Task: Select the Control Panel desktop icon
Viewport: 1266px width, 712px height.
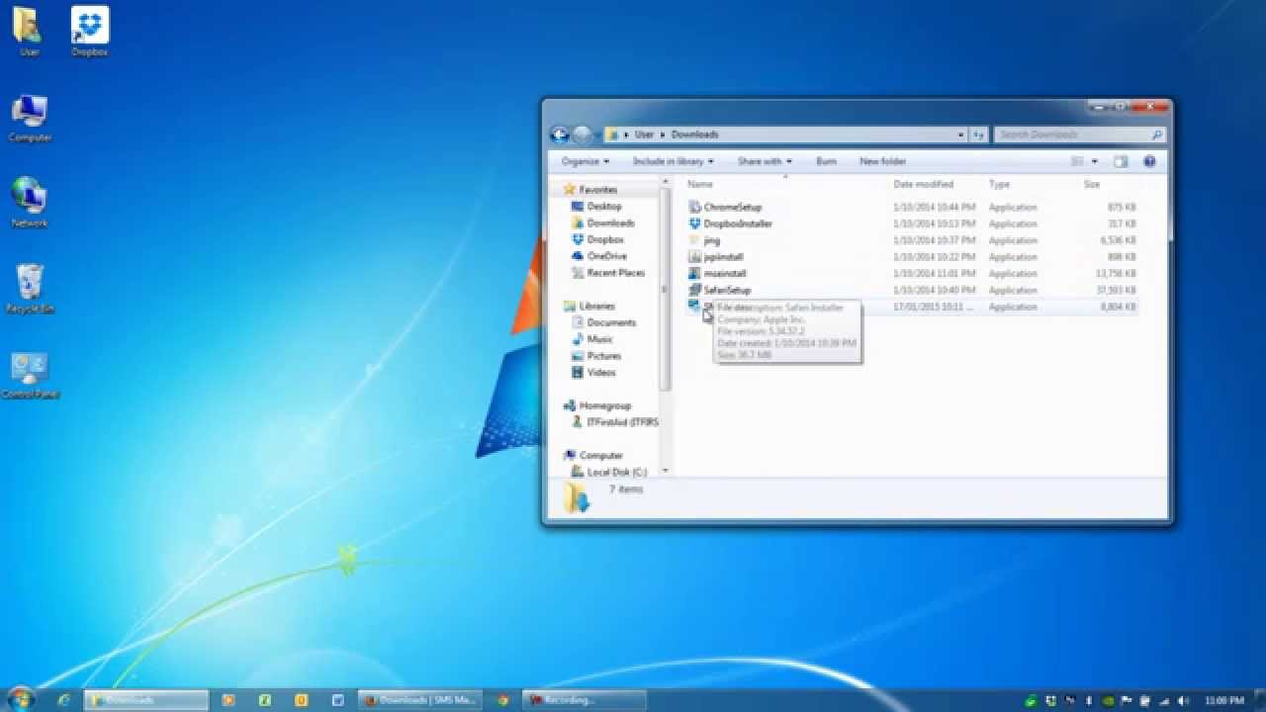Action: (x=30, y=375)
